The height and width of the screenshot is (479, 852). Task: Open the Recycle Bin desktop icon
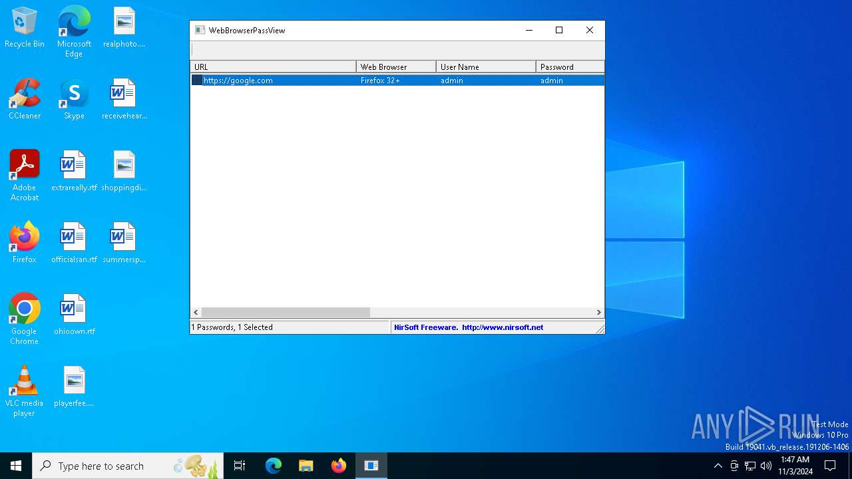click(25, 27)
